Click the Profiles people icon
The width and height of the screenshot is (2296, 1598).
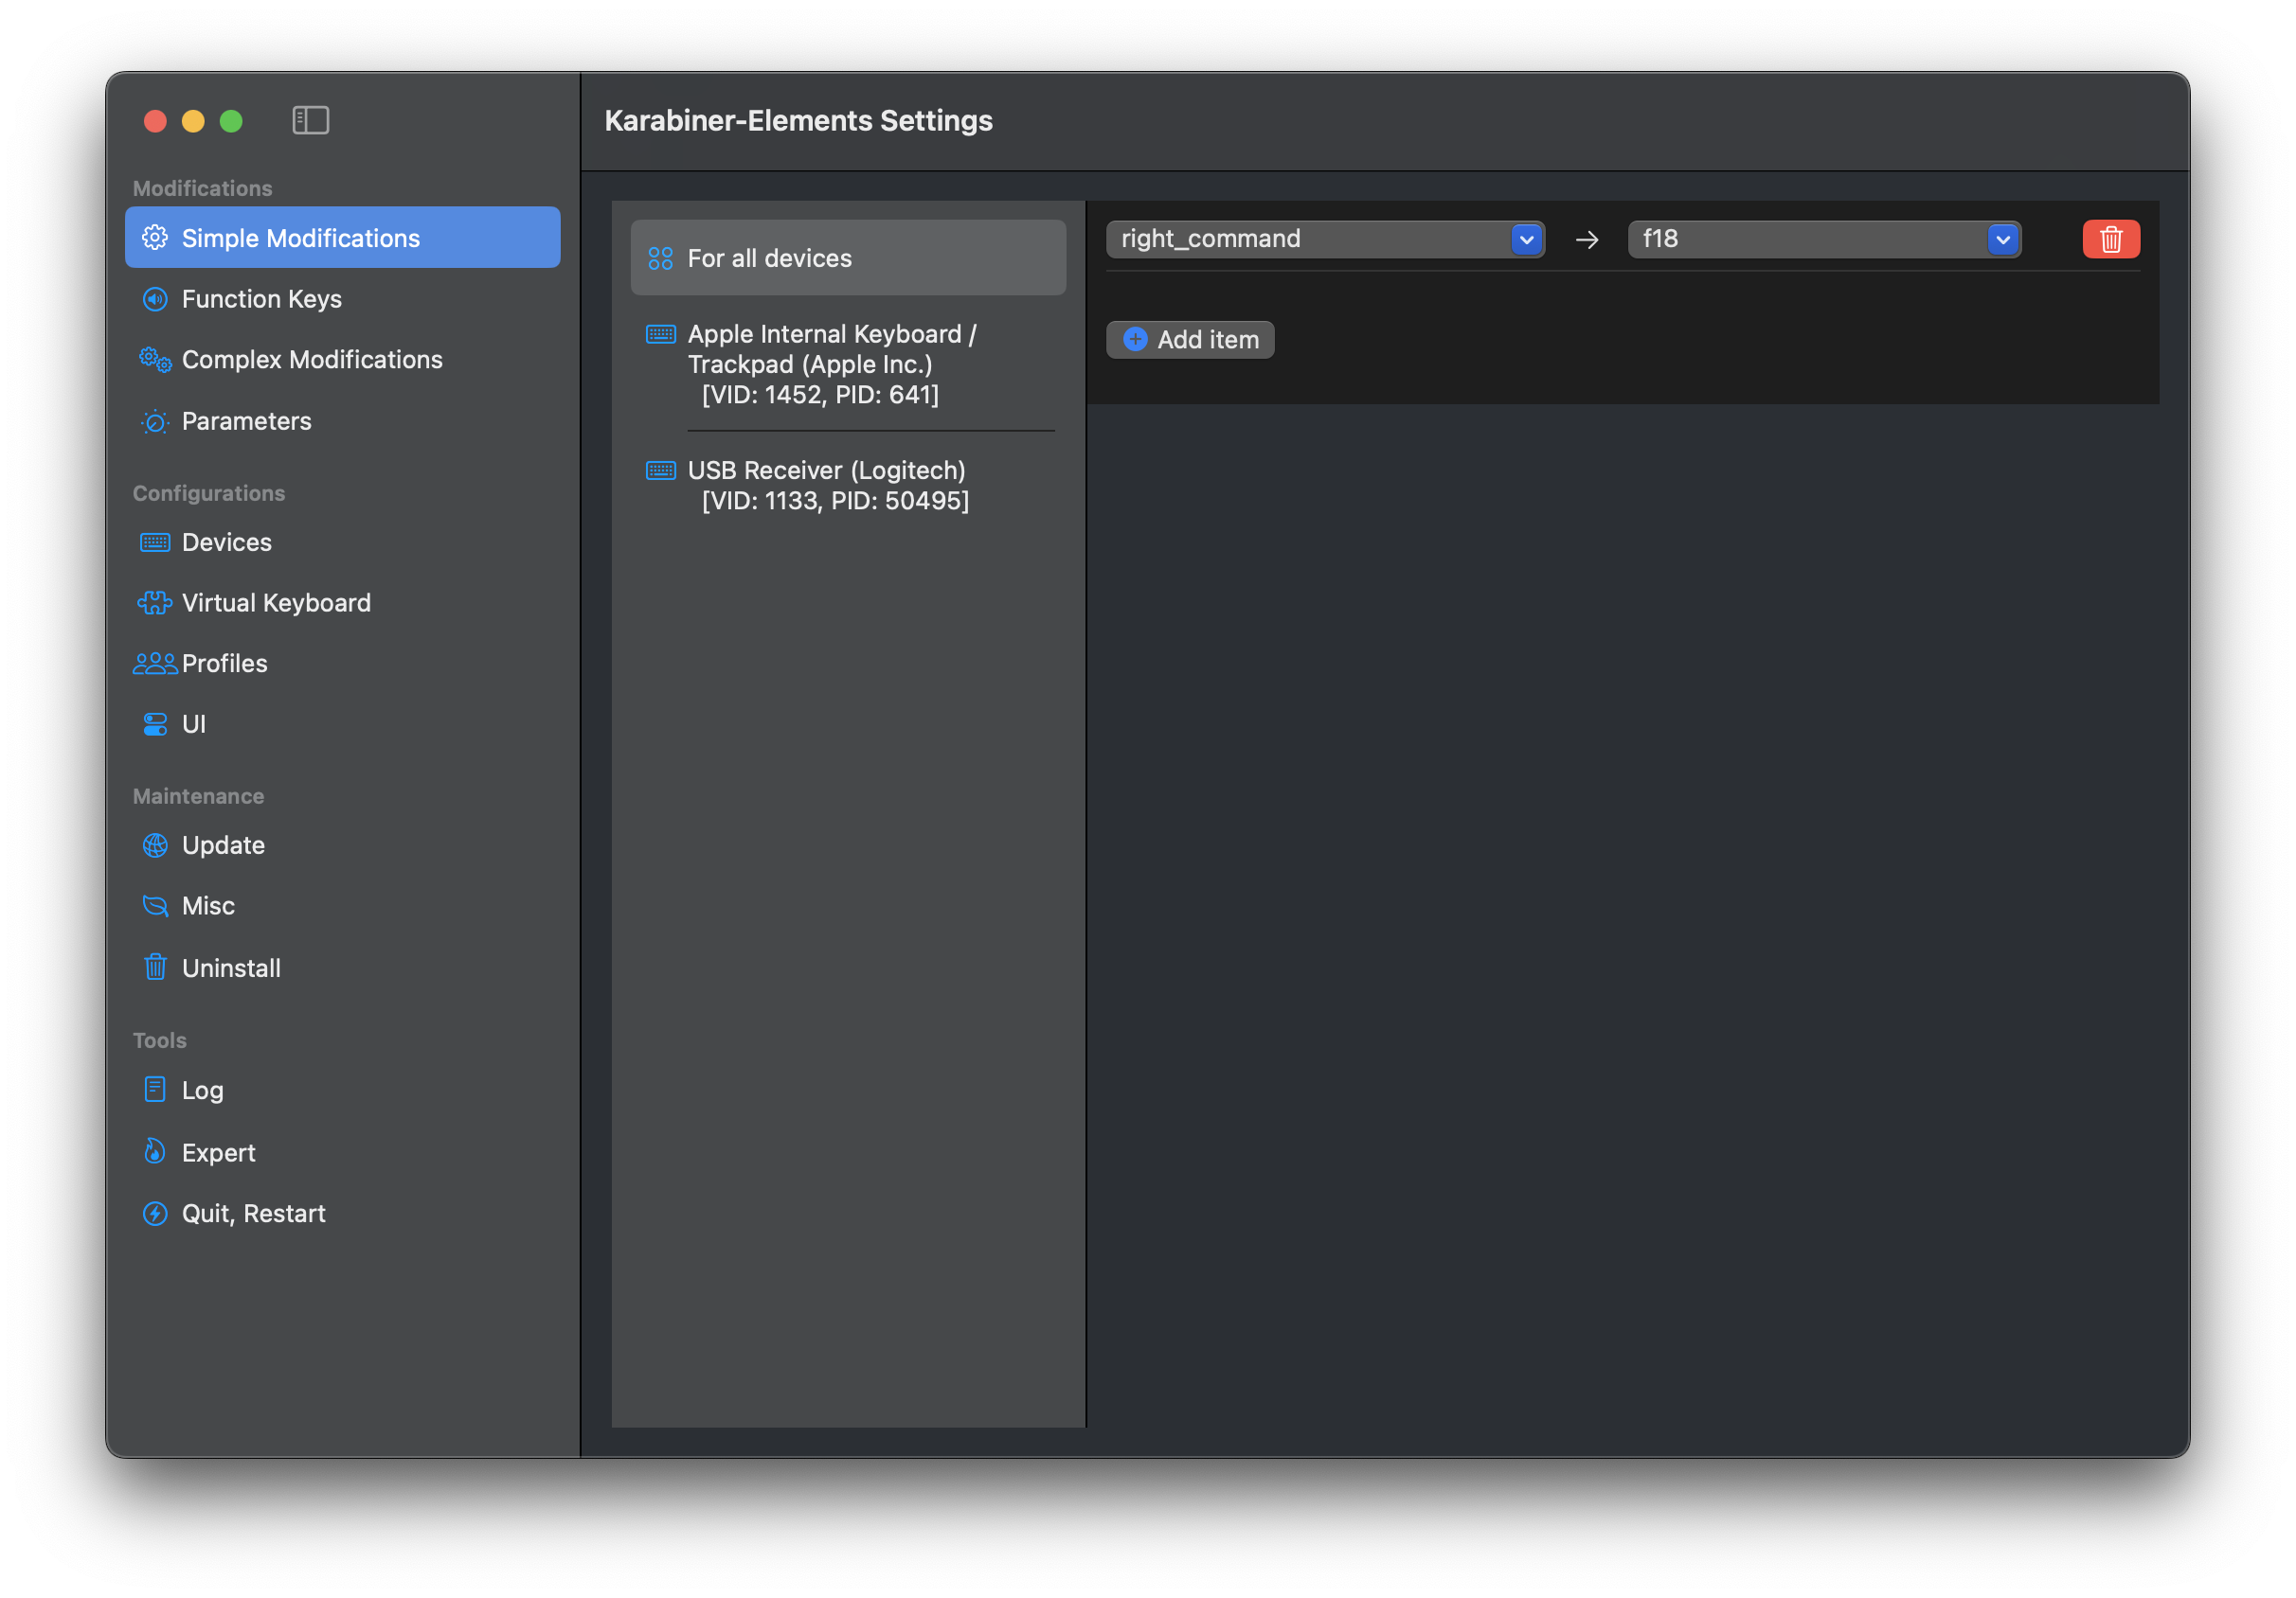click(x=155, y=664)
